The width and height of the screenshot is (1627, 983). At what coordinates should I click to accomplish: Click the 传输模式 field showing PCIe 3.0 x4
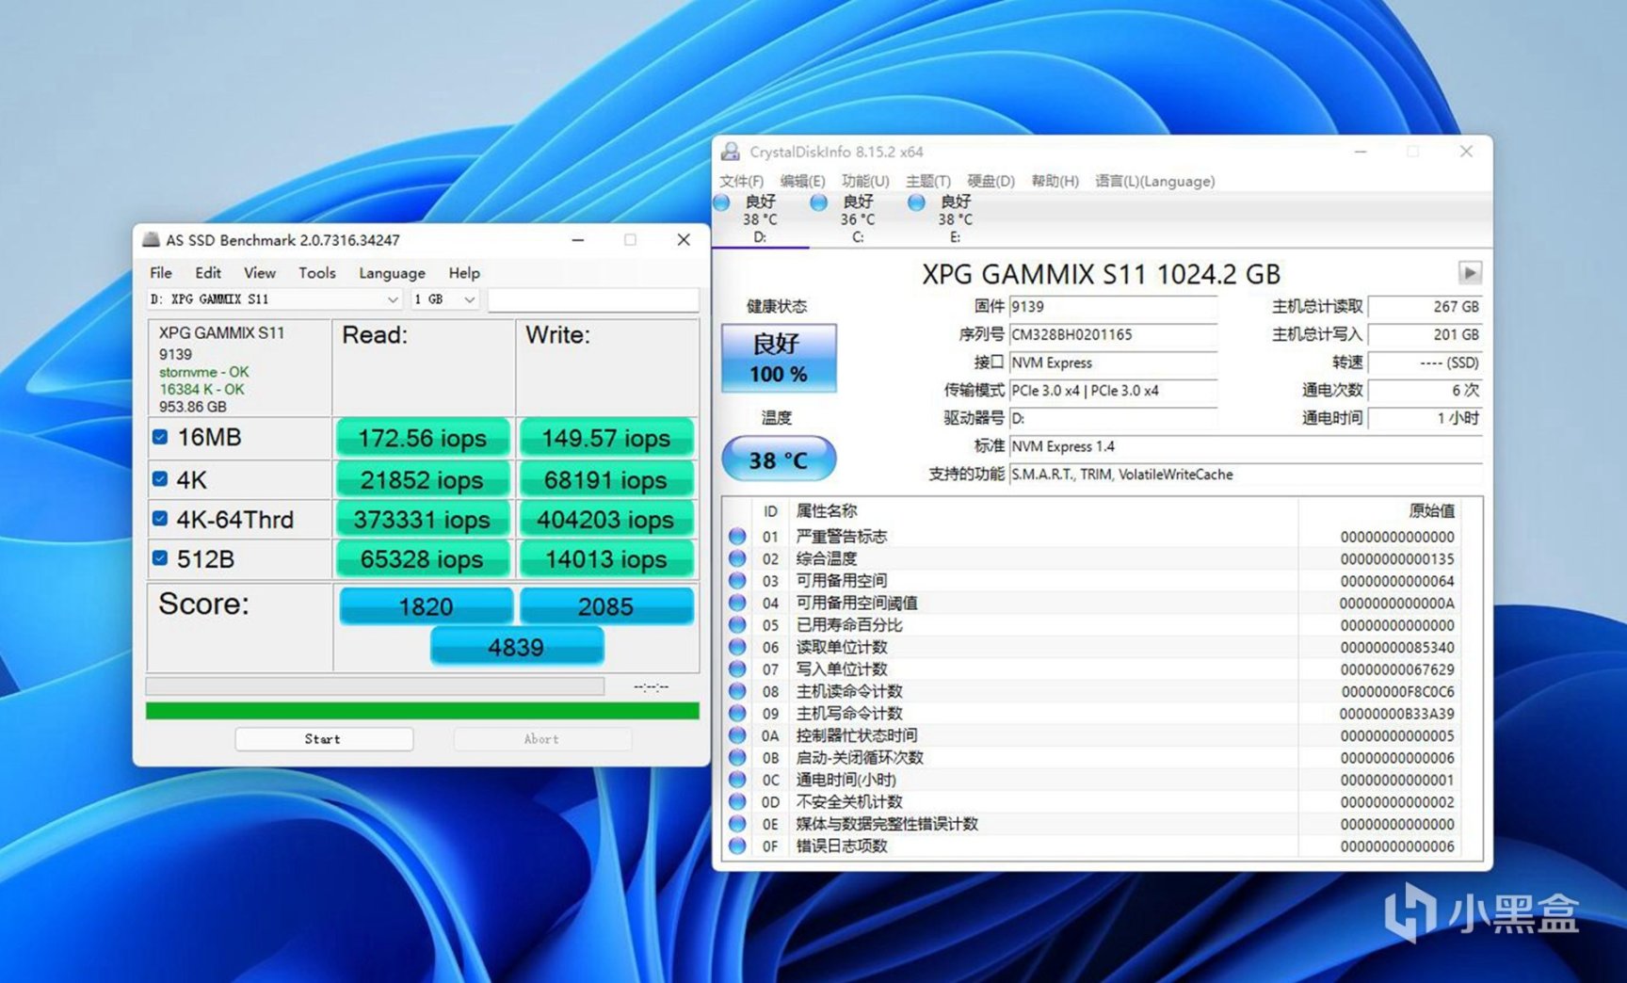(1113, 391)
